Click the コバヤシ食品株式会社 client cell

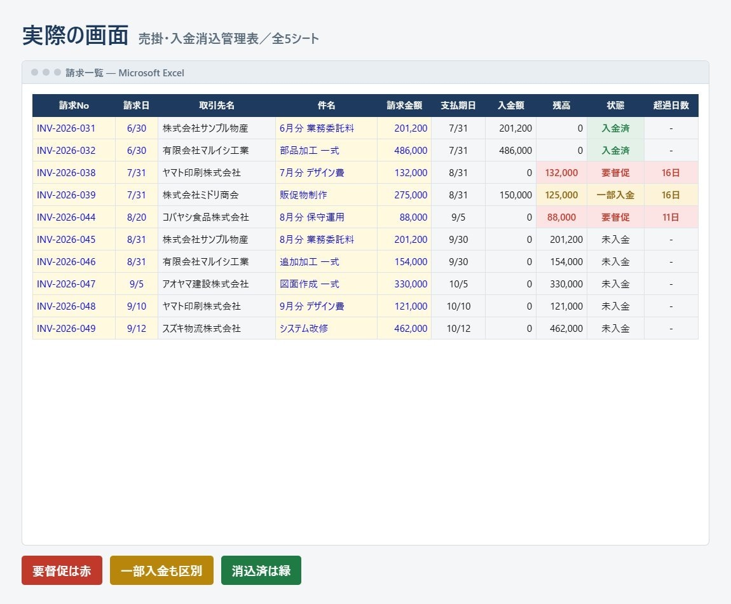point(217,217)
